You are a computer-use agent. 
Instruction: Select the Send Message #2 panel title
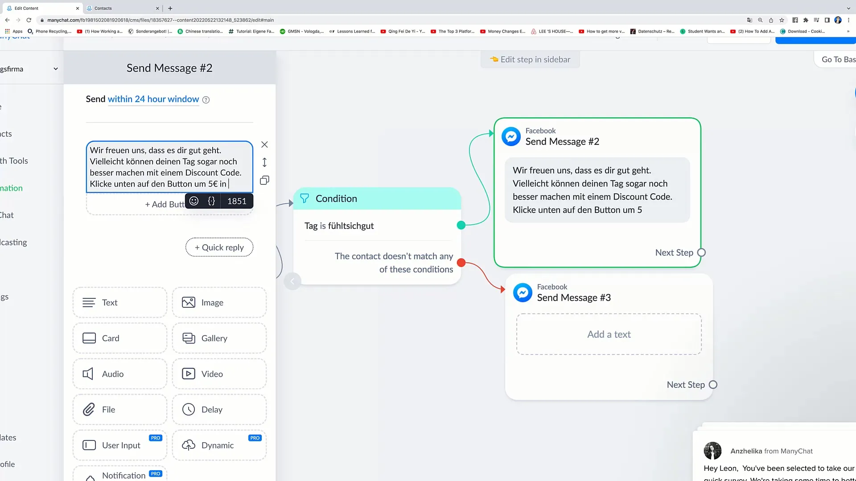[169, 68]
